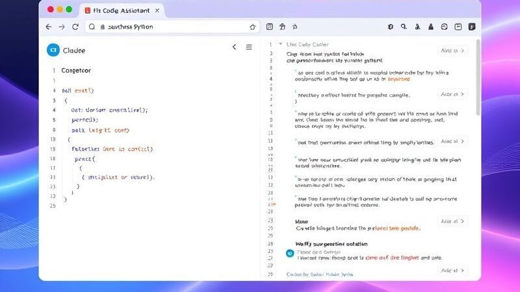Click the chevron button by the 'bat that' line

pos(452,141)
